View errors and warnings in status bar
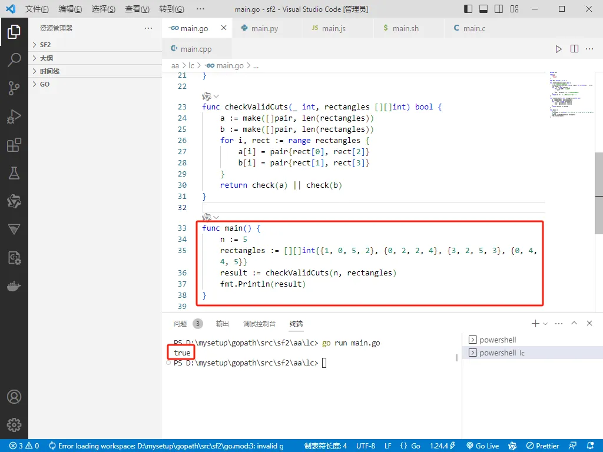 [24, 446]
